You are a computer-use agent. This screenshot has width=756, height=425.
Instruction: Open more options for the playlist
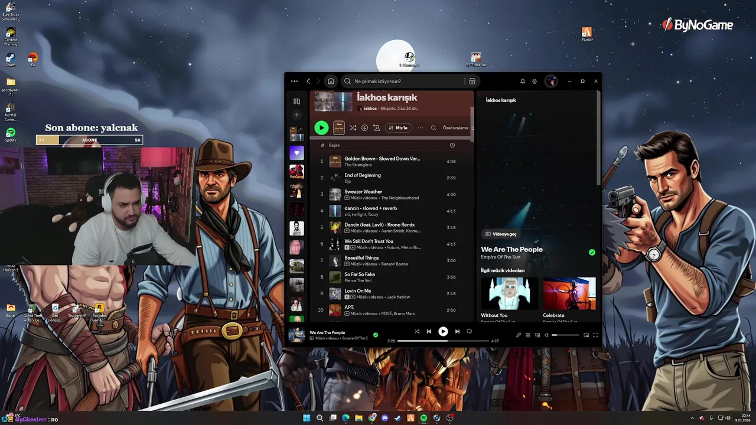click(x=421, y=127)
